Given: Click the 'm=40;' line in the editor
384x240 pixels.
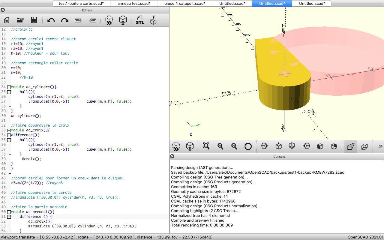Looking at the screenshot, I should [16, 68].
